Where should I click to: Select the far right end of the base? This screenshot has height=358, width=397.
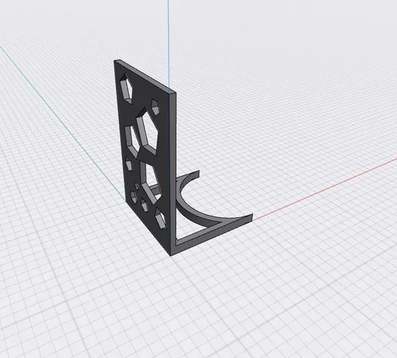click(249, 218)
